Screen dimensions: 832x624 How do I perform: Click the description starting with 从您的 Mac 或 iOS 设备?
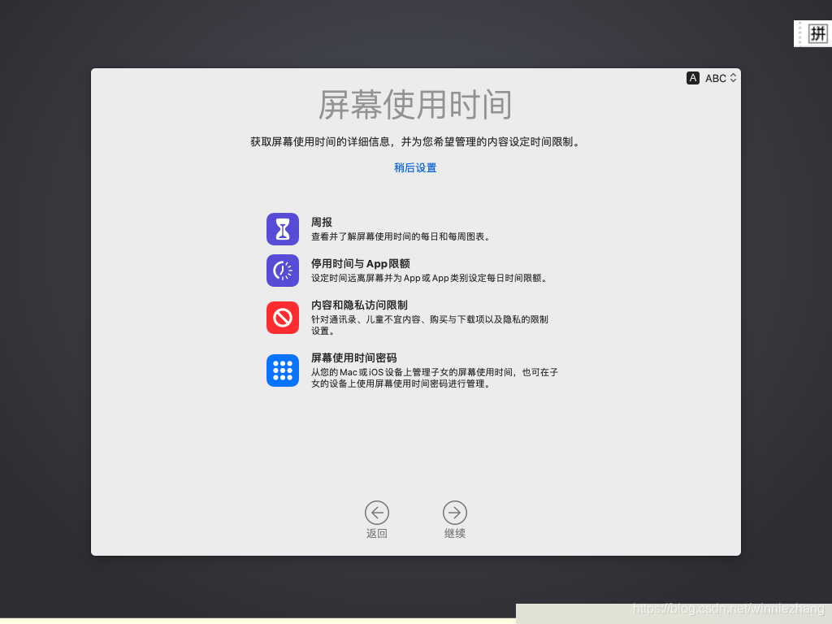[x=435, y=378]
